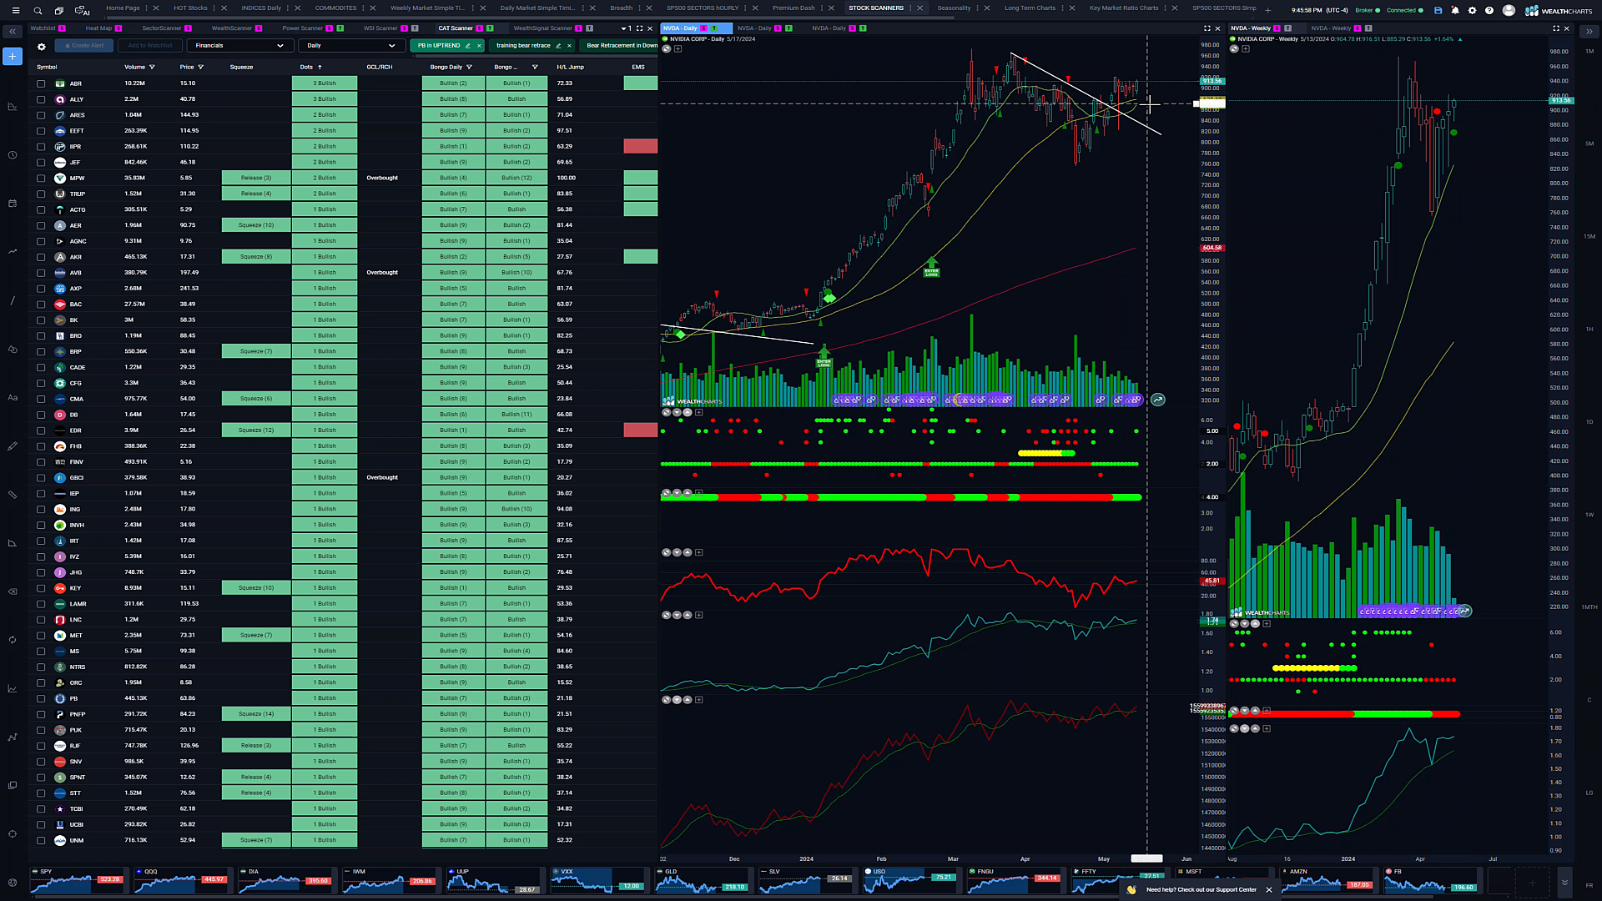Collapse left sidebar with double chevron
1602x901 pixels.
click(13, 32)
